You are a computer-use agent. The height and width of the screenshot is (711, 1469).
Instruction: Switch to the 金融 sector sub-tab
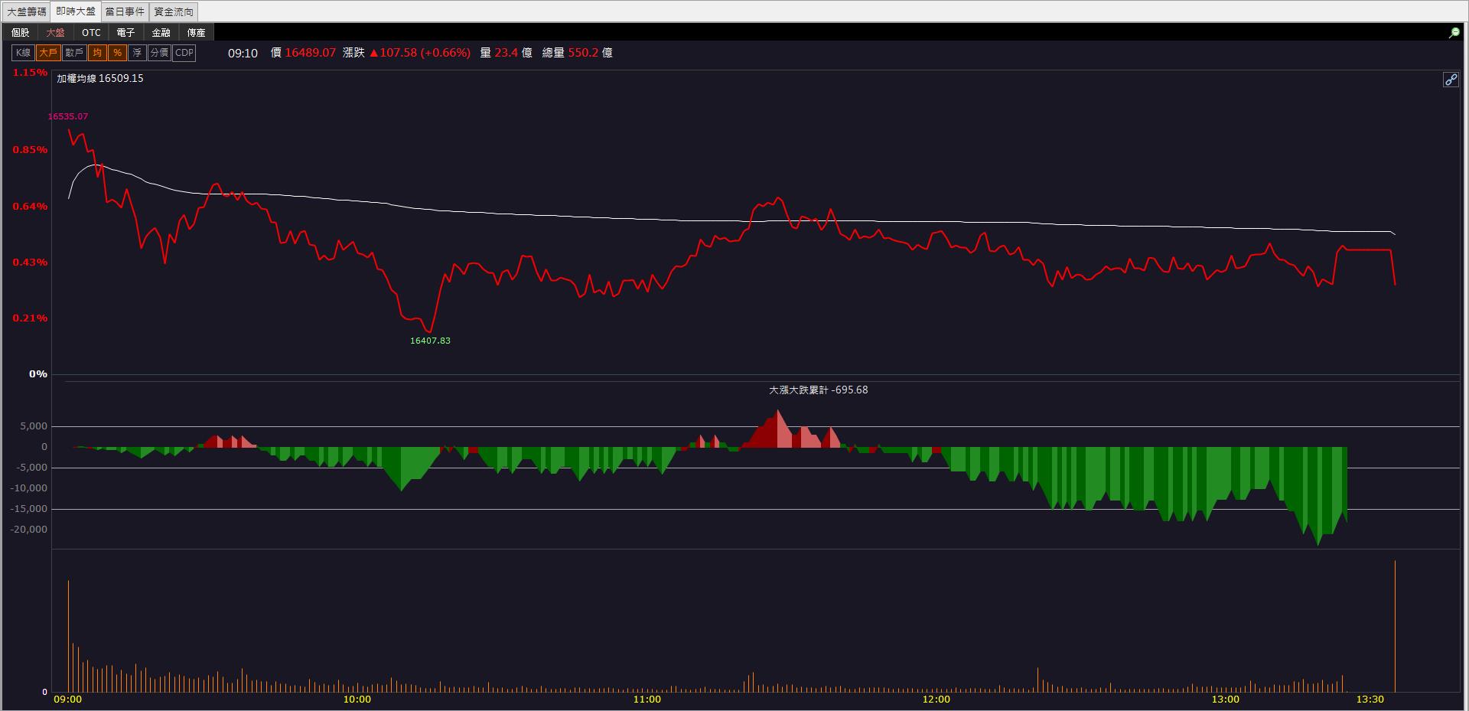tap(161, 33)
